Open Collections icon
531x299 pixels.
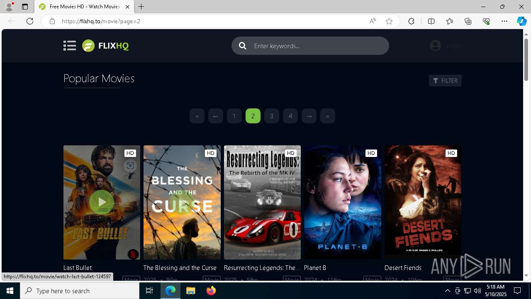click(468, 21)
